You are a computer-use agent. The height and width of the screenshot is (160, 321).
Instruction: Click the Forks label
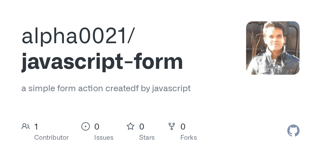189,138
